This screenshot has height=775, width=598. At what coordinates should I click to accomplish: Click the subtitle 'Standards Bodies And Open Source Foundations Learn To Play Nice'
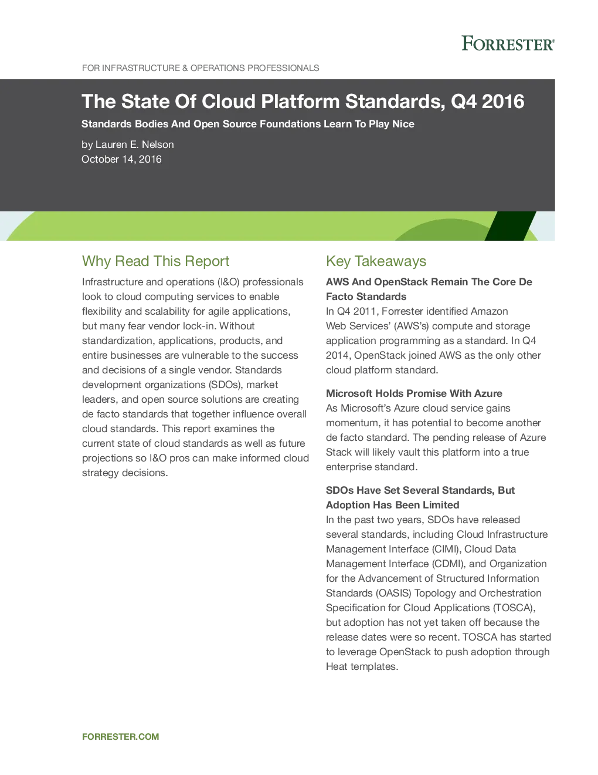248,124
